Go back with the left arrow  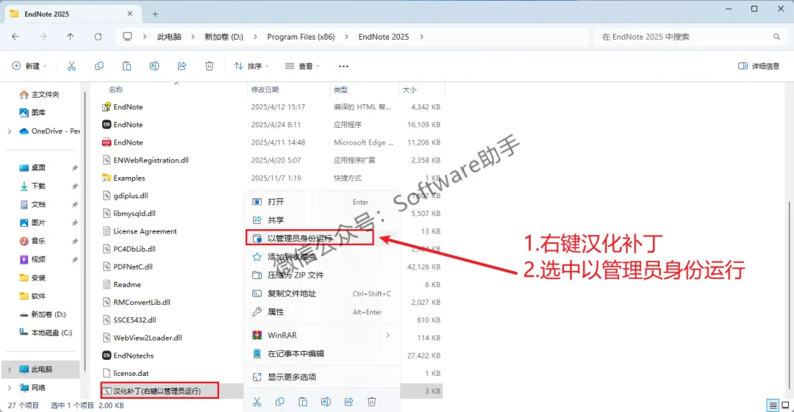point(15,37)
